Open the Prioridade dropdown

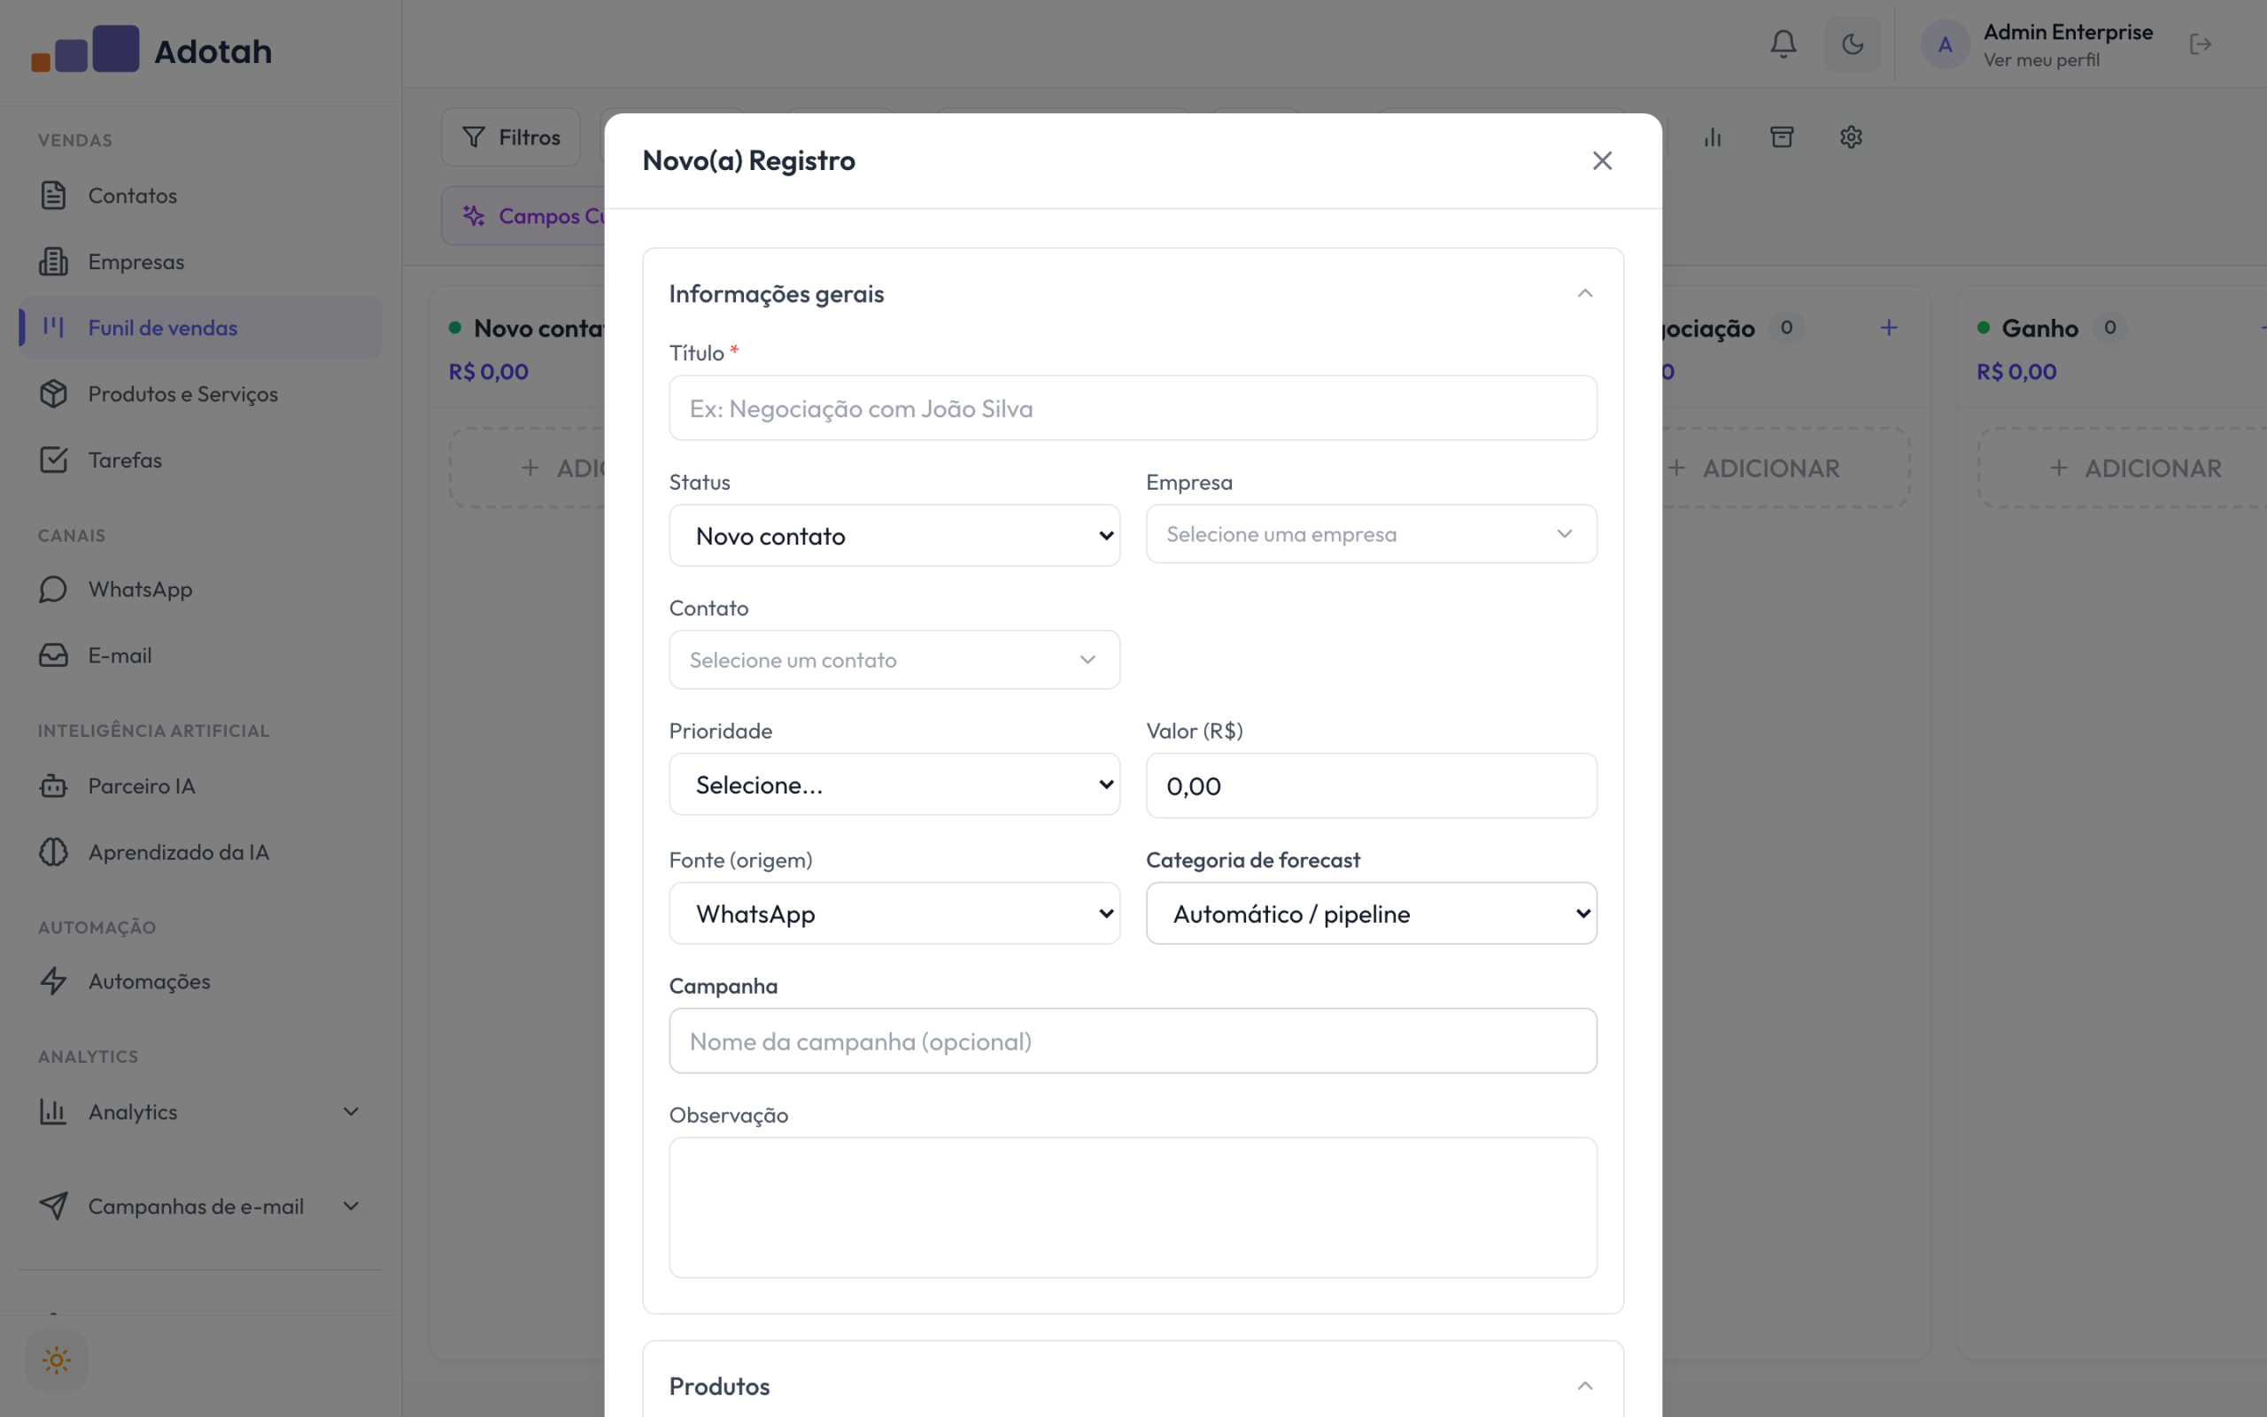(894, 785)
